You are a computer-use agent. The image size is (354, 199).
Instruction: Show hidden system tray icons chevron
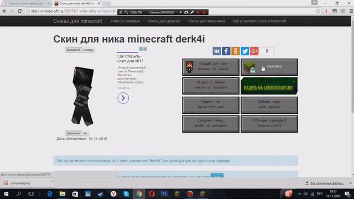click(x=299, y=194)
